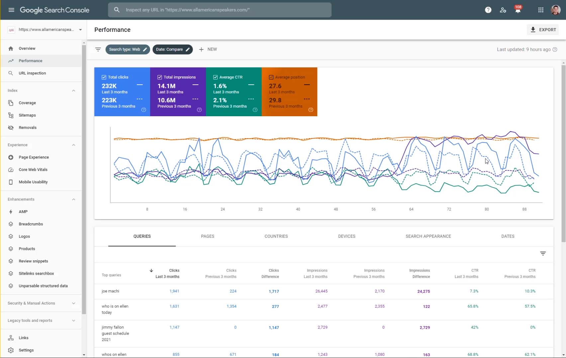566x358 pixels.
Task: Switch to the Dates tab
Action: click(x=508, y=236)
